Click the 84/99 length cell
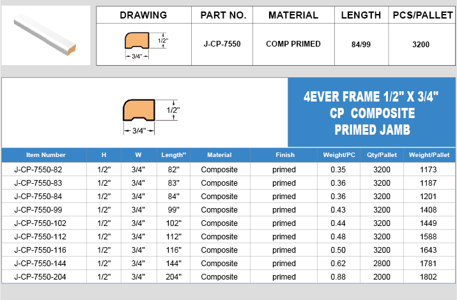The width and height of the screenshot is (457, 300). (361, 45)
